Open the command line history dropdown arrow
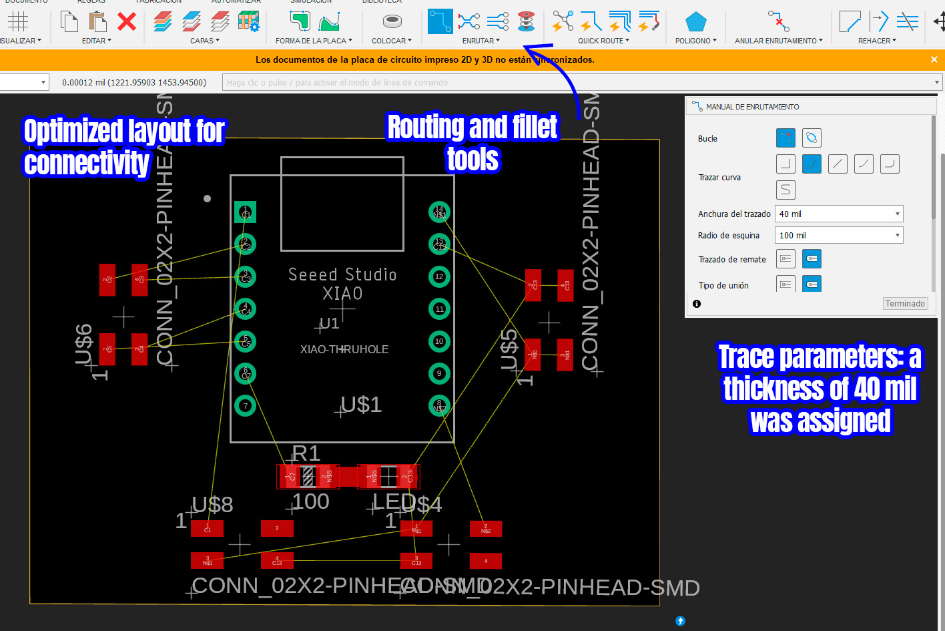This screenshot has height=631, width=945. [x=937, y=83]
